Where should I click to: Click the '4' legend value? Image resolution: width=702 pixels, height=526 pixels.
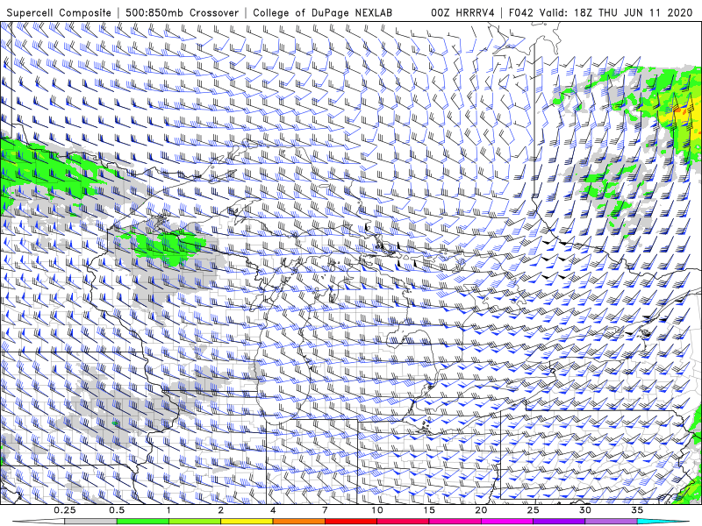tap(273, 510)
